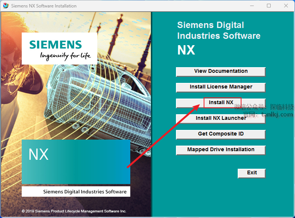
Task: Click the Siemens NX title bar icon
Action: point(6,6)
